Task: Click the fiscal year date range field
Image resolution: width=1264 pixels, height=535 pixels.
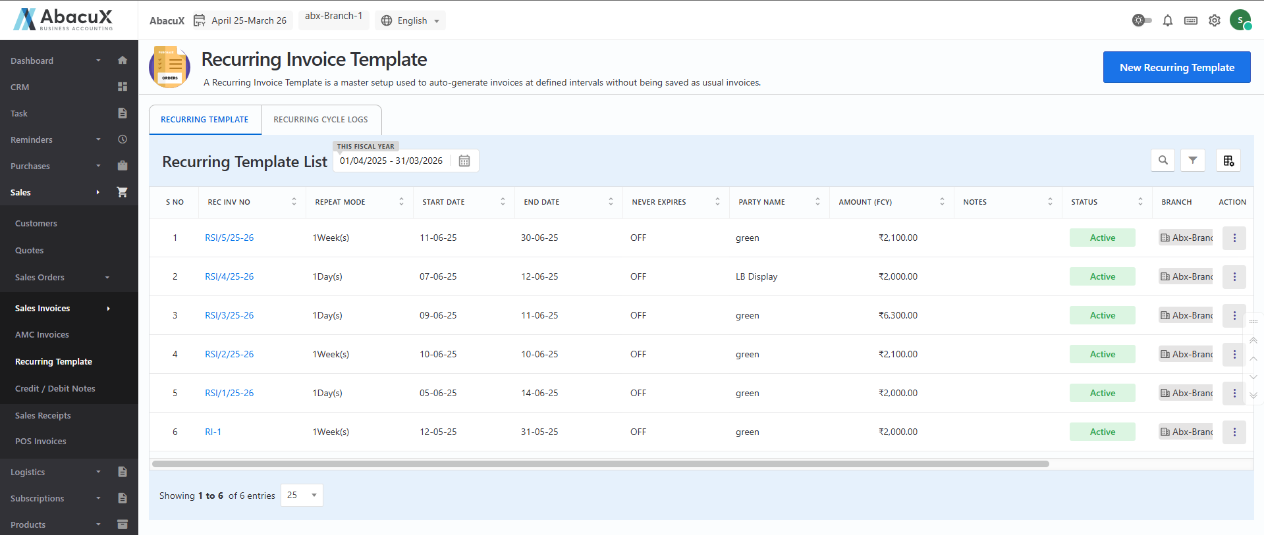Action: pyautogui.click(x=391, y=161)
